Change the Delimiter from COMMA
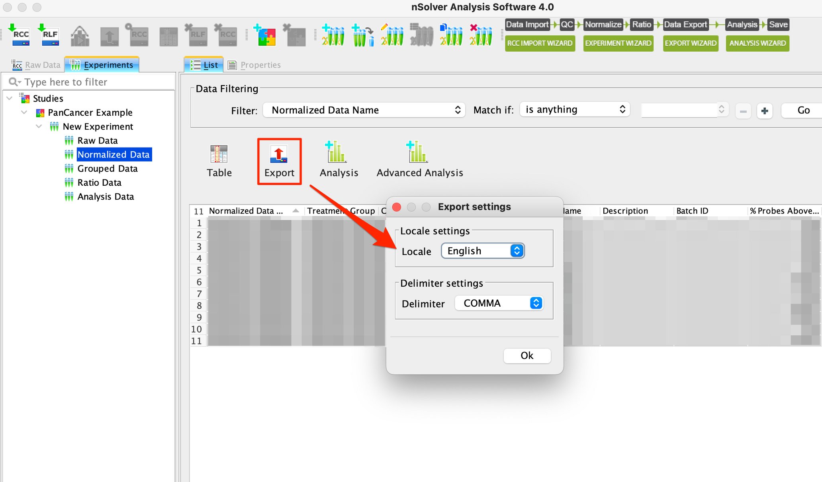The height and width of the screenshot is (482, 822). [499, 303]
